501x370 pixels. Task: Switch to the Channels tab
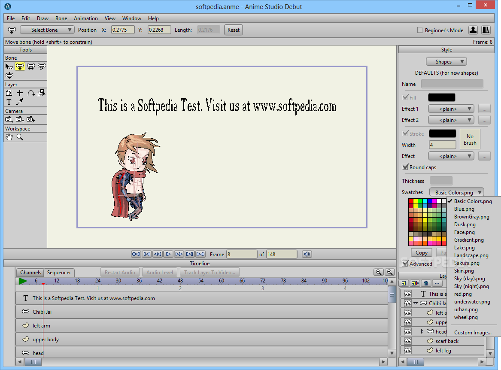tap(30, 273)
